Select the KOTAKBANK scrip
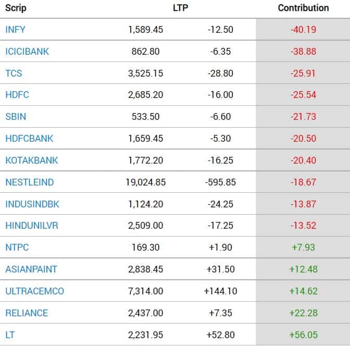The width and height of the screenshot is (350, 347). point(31,160)
